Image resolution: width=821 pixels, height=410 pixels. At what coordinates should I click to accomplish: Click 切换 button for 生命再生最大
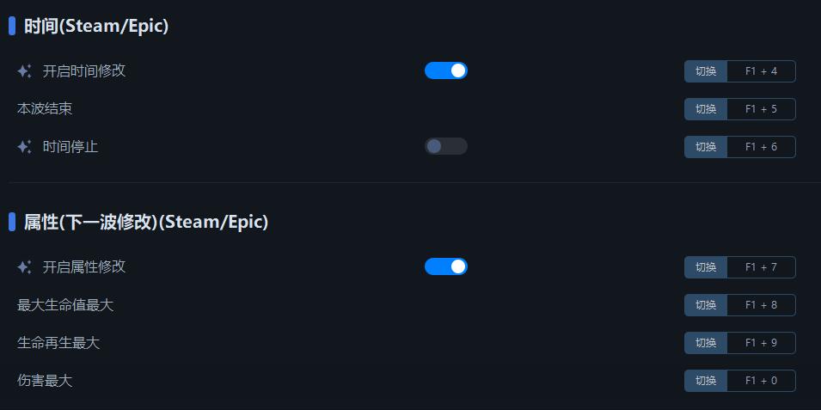706,342
